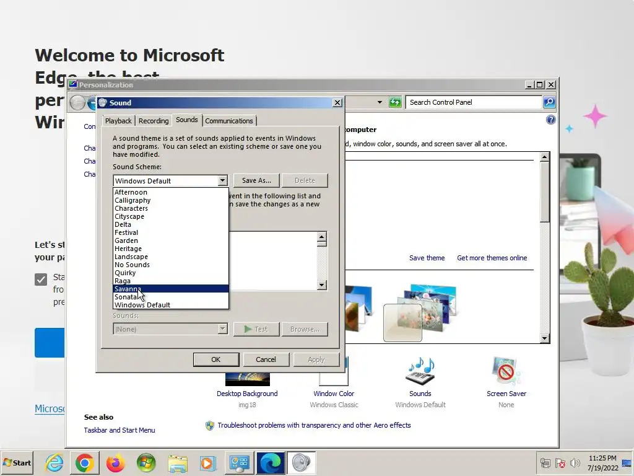Screen dimensions: 634x476
Task: Open Troubleshoot transparency and Aero effects link
Action: click(x=314, y=425)
